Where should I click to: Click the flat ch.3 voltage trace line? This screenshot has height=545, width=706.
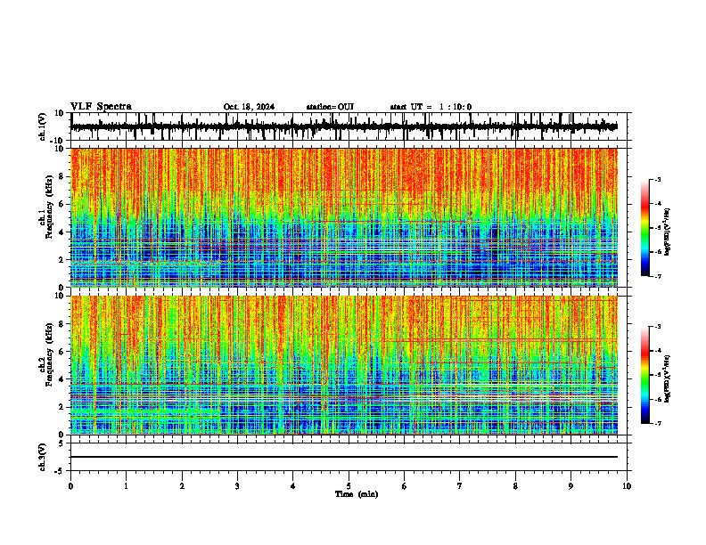(344, 457)
